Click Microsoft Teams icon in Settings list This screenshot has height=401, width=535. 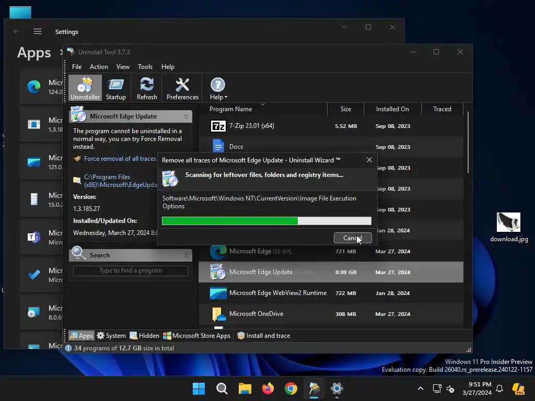[x=34, y=237]
